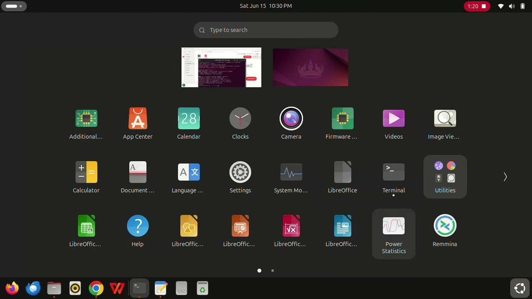
Task: Open Clocks app
Action: pyautogui.click(x=240, y=124)
